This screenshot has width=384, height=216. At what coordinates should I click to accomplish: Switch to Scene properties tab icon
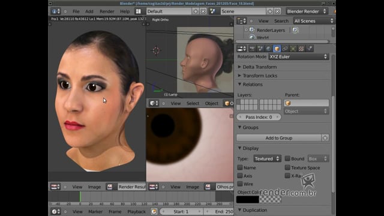pos(260,49)
